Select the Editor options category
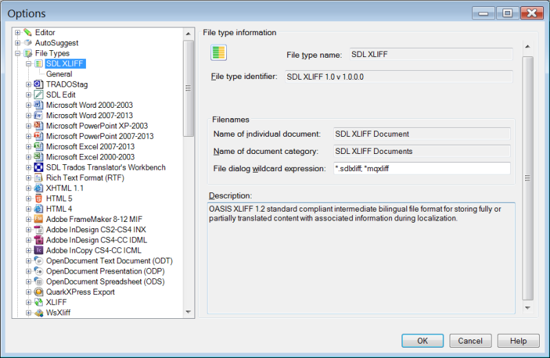 coord(45,32)
